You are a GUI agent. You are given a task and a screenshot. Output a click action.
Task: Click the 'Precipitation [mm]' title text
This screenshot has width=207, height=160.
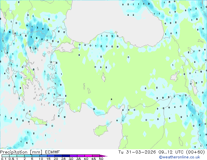21,152
